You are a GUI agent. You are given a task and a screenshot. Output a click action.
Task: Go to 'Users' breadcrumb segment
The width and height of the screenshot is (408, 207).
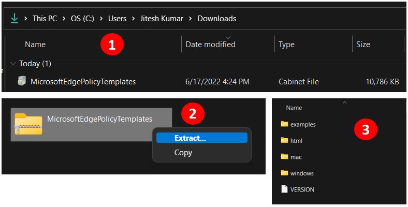(x=118, y=19)
